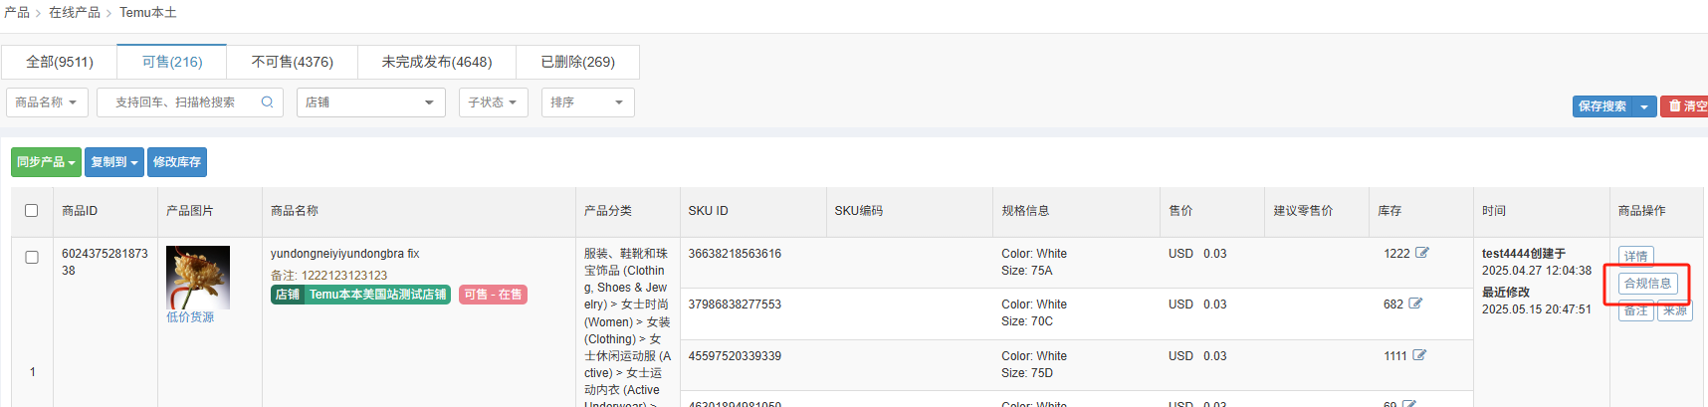This screenshot has height=407, width=1708.
Task: Expand the 同步产品 dropdown button
Action: pyautogui.click(x=46, y=162)
